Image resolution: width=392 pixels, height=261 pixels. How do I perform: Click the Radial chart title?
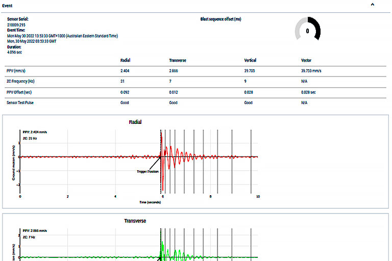(135, 122)
